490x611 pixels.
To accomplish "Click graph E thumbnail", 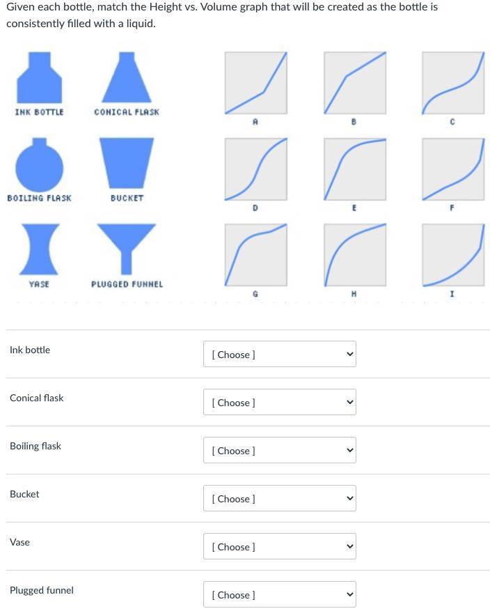I will coord(355,169).
